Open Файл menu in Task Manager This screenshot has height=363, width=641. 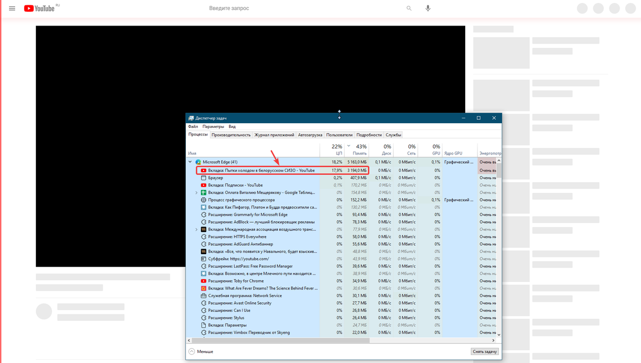[193, 127]
